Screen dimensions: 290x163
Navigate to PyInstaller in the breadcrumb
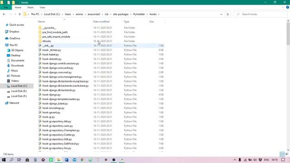139,14
